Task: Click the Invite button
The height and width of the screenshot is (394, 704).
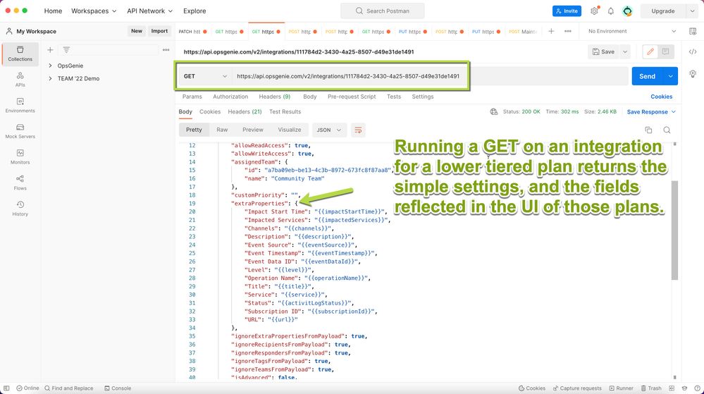Action: [567, 11]
